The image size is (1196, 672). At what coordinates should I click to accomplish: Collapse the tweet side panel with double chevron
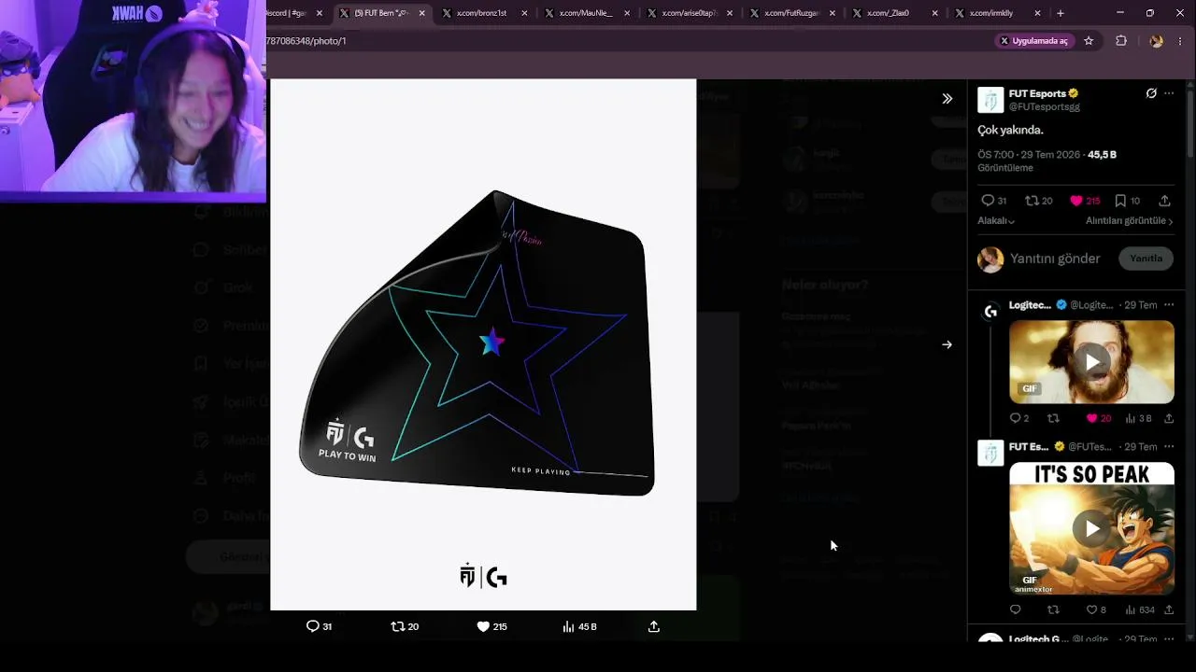click(947, 99)
